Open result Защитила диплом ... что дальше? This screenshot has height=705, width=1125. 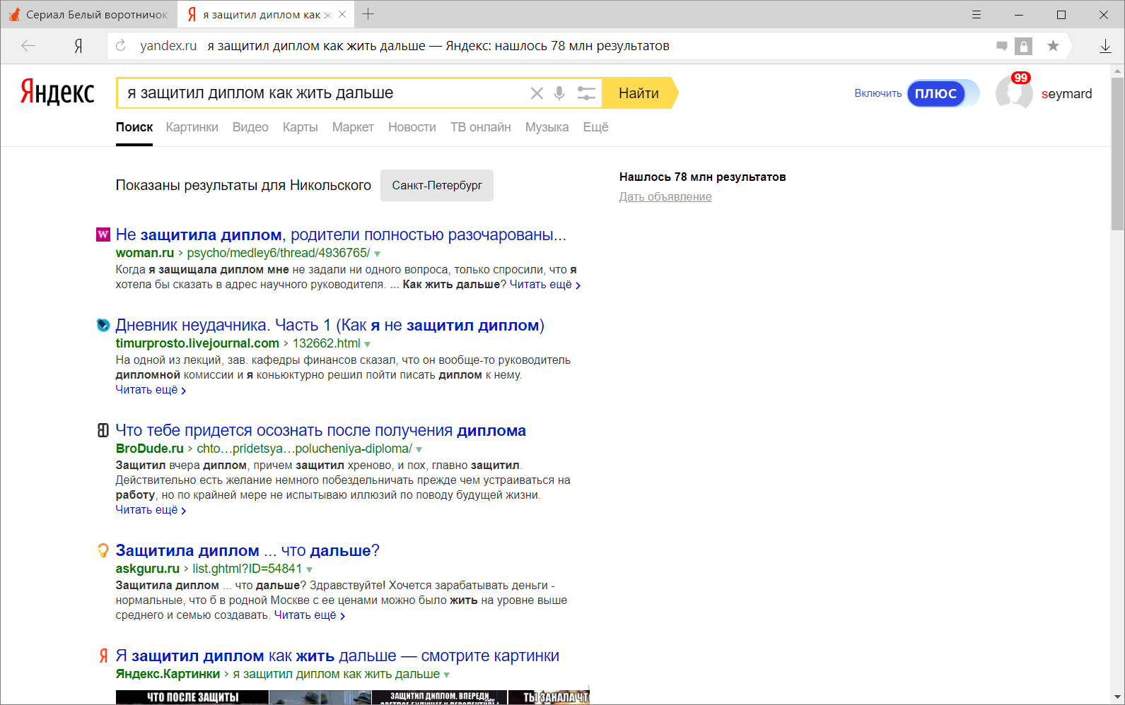click(x=247, y=550)
